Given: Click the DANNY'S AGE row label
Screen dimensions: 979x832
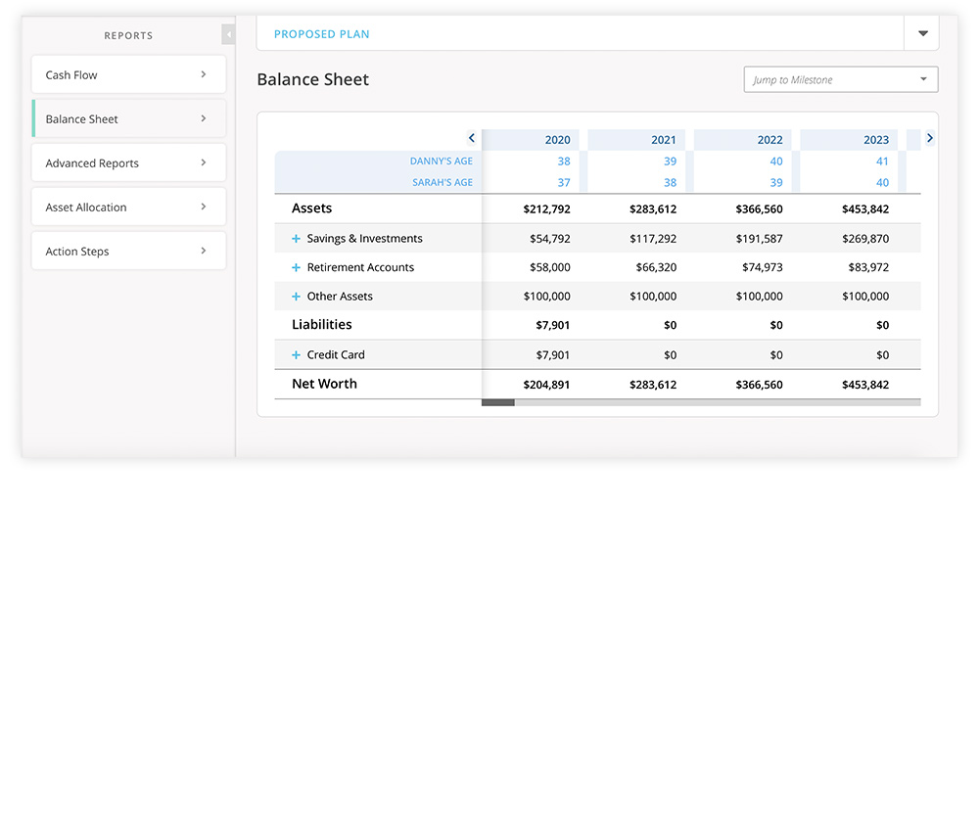Looking at the screenshot, I should click(x=441, y=162).
